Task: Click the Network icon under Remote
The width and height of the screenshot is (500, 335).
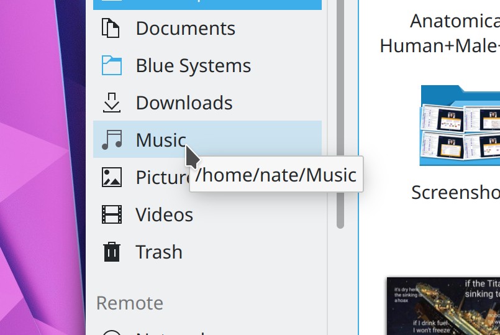Action: [x=111, y=332]
